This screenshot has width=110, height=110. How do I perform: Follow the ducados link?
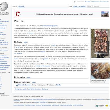(x=42, y=51)
